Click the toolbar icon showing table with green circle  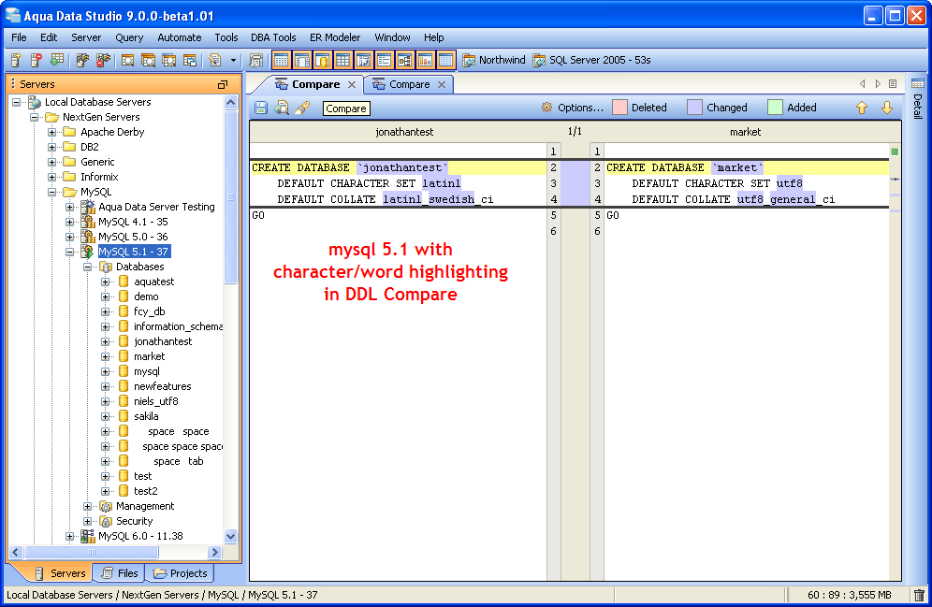[x=56, y=60]
